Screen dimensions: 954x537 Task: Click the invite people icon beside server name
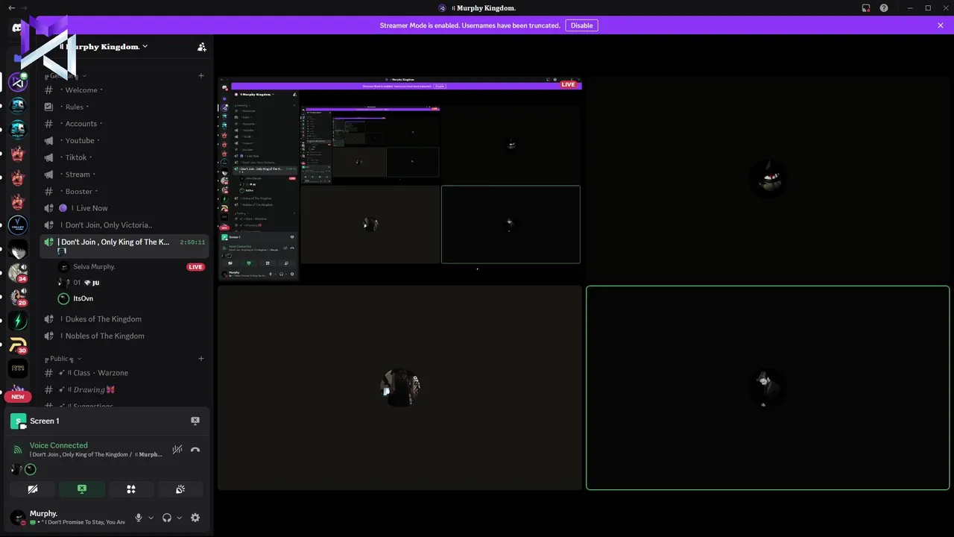201,46
